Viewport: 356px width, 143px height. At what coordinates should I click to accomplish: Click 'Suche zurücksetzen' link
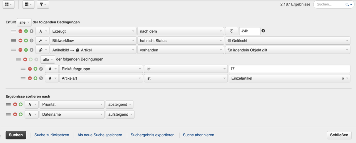click(x=52, y=135)
